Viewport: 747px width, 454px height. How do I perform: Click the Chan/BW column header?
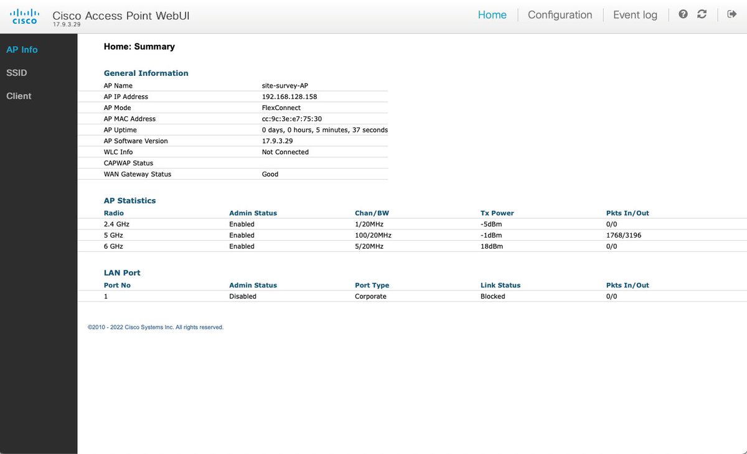[x=372, y=213]
